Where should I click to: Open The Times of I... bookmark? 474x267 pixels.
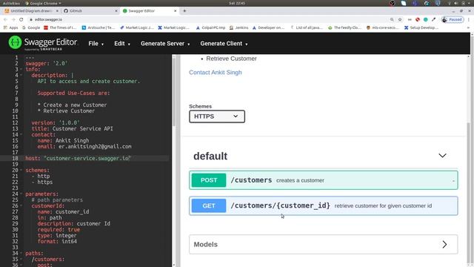60,27
